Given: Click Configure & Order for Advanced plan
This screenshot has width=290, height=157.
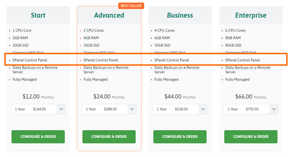Looking at the screenshot, I should tap(109, 137).
